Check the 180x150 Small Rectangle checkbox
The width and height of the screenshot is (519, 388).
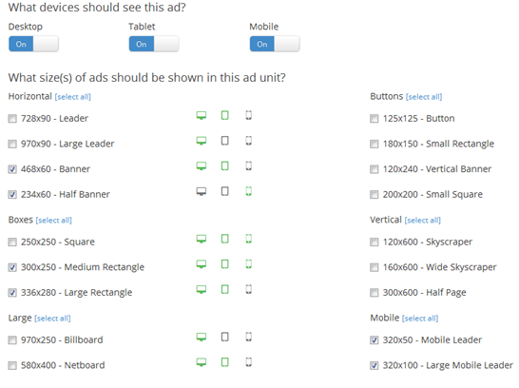(x=374, y=144)
